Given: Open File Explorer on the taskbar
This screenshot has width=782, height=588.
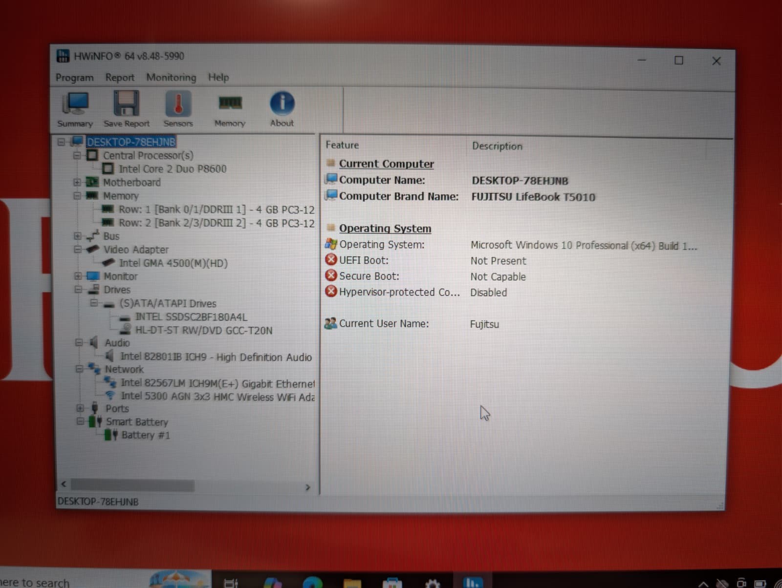Looking at the screenshot, I should pos(352,583).
